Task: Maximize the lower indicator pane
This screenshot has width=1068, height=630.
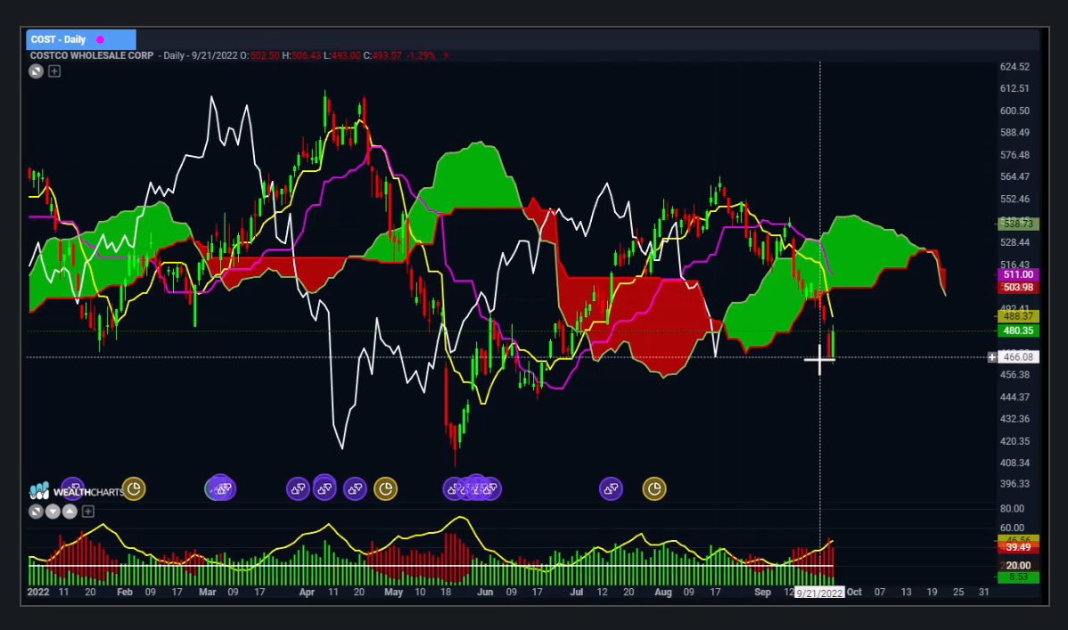Action: 36,511
